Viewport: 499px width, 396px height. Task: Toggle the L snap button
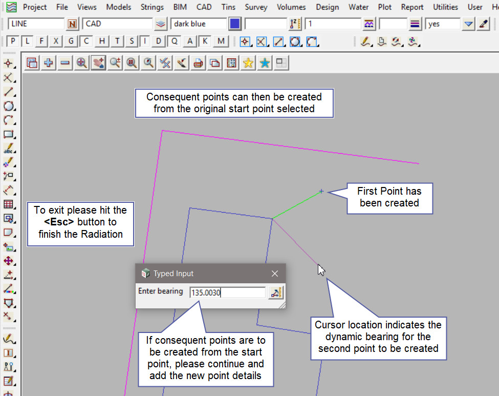pyautogui.click(x=28, y=41)
